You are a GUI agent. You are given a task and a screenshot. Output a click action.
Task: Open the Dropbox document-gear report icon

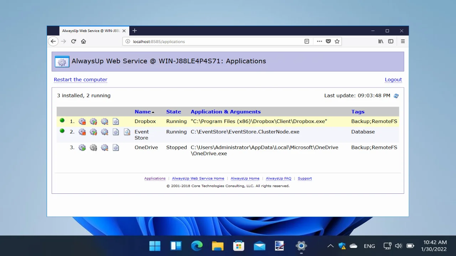[x=116, y=122]
